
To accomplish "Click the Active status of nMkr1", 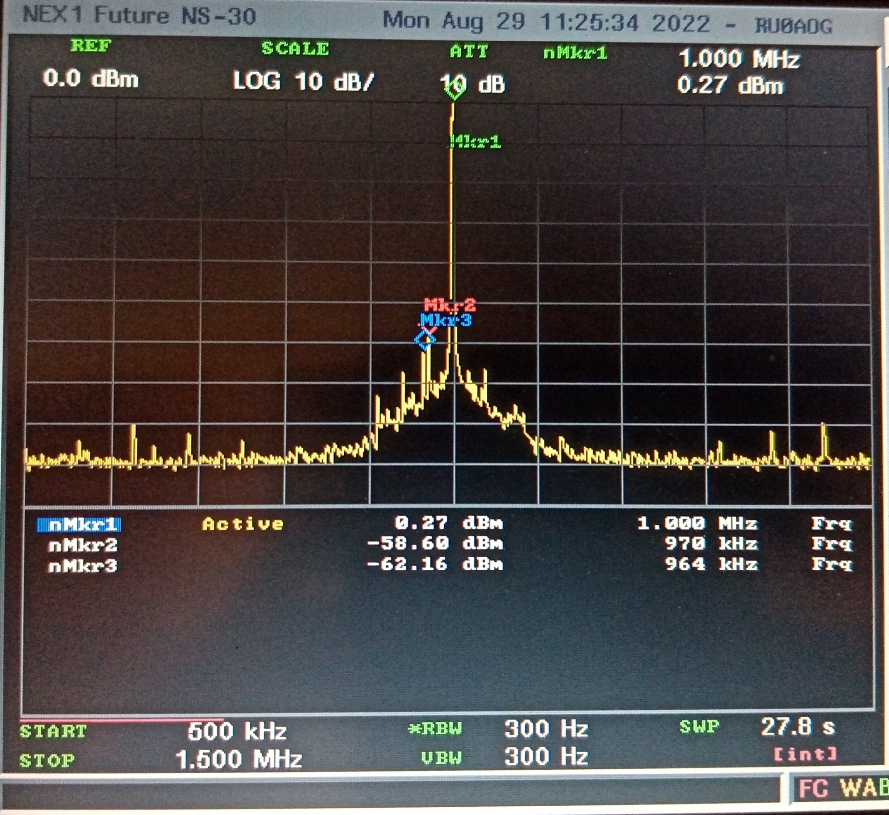I will point(243,524).
